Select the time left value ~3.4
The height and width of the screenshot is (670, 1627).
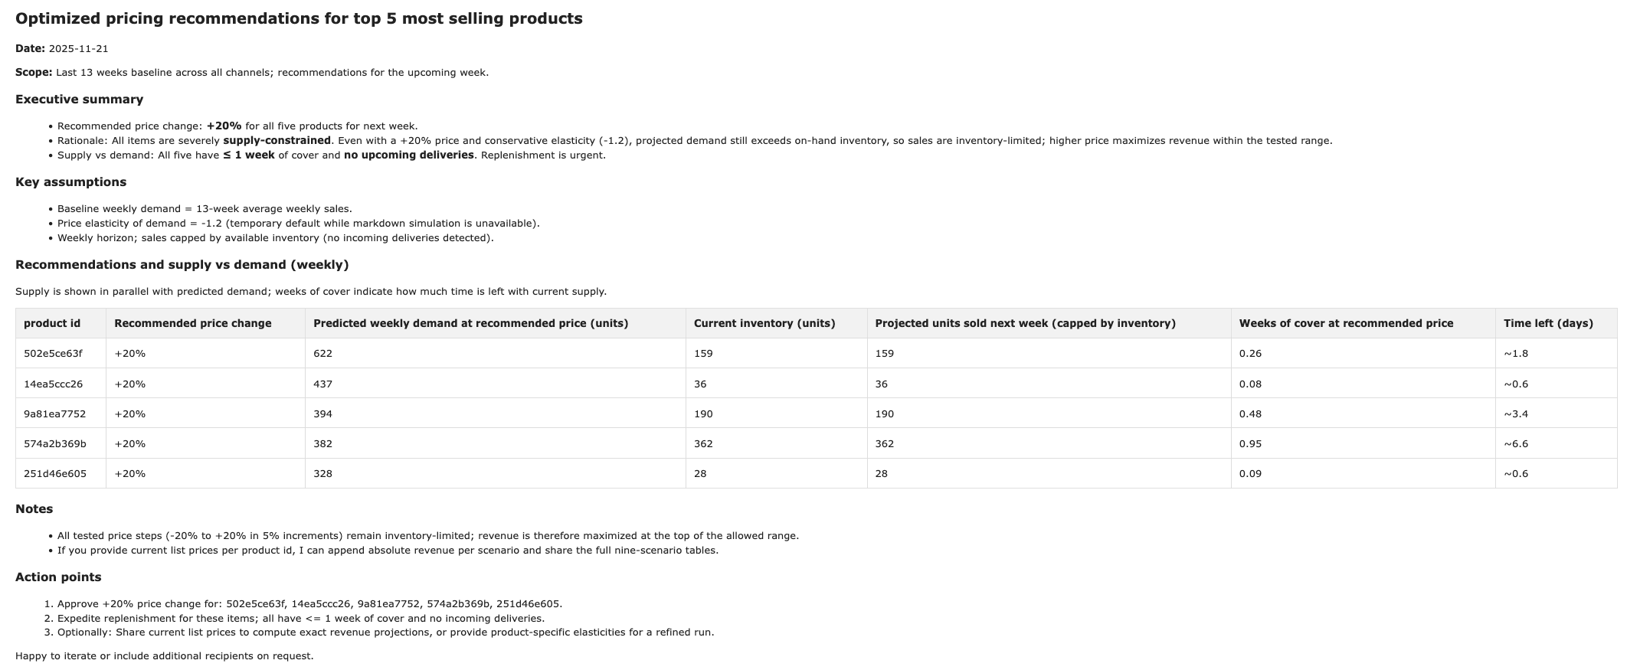[1515, 414]
